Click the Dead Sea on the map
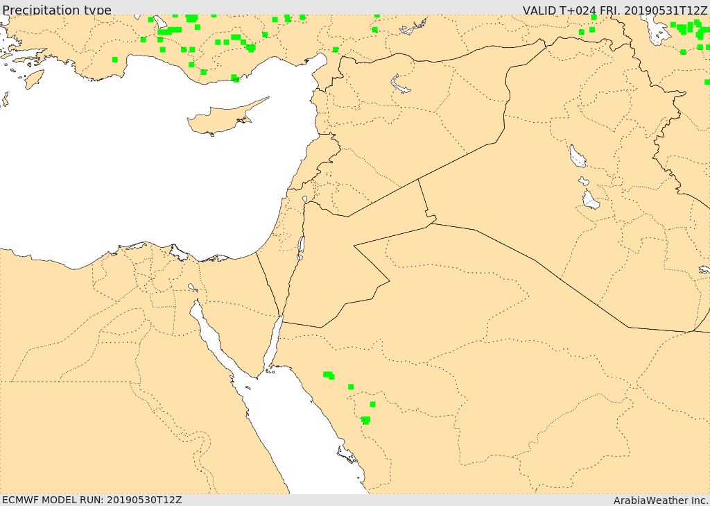 (x=300, y=248)
